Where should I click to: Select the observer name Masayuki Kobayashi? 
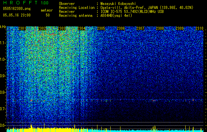pyautogui.click(x=118, y=4)
